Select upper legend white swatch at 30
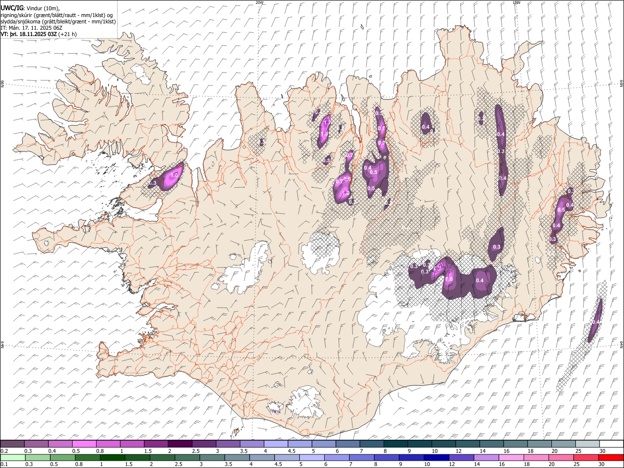Screen dimensions: 624x468 [x=611, y=444]
